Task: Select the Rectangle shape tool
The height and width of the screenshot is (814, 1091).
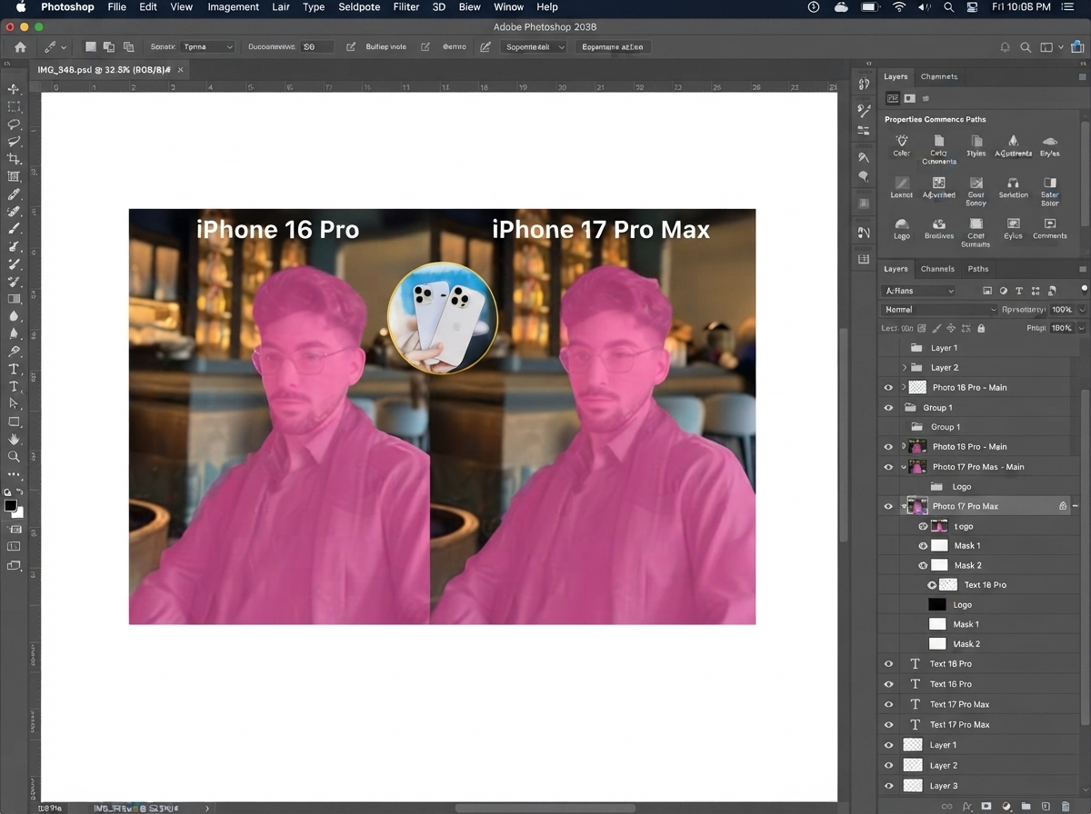Action: pyautogui.click(x=14, y=422)
